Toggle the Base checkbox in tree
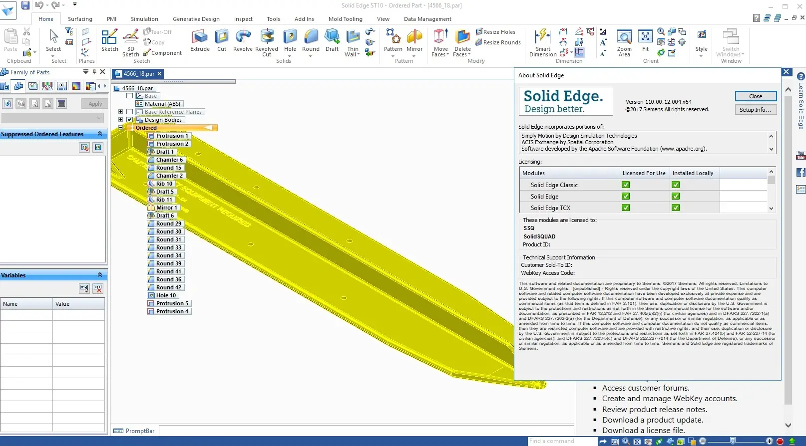The image size is (806, 446). pos(130,96)
